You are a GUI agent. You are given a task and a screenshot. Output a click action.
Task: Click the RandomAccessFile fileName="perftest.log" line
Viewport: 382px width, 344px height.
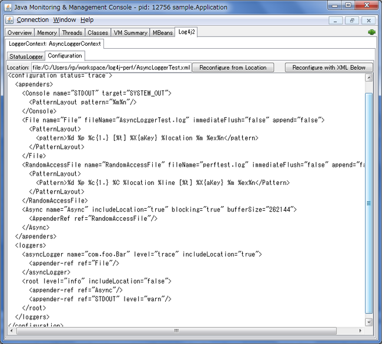tap(193, 165)
